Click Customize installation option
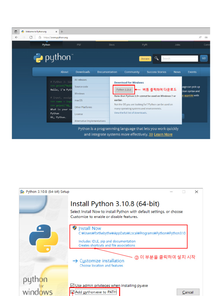 (x=102, y=261)
